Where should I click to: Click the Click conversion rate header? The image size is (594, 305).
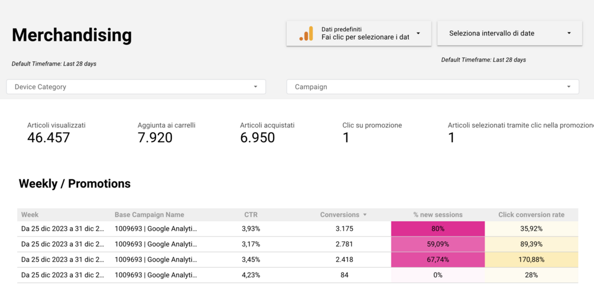pyautogui.click(x=531, y=215)
